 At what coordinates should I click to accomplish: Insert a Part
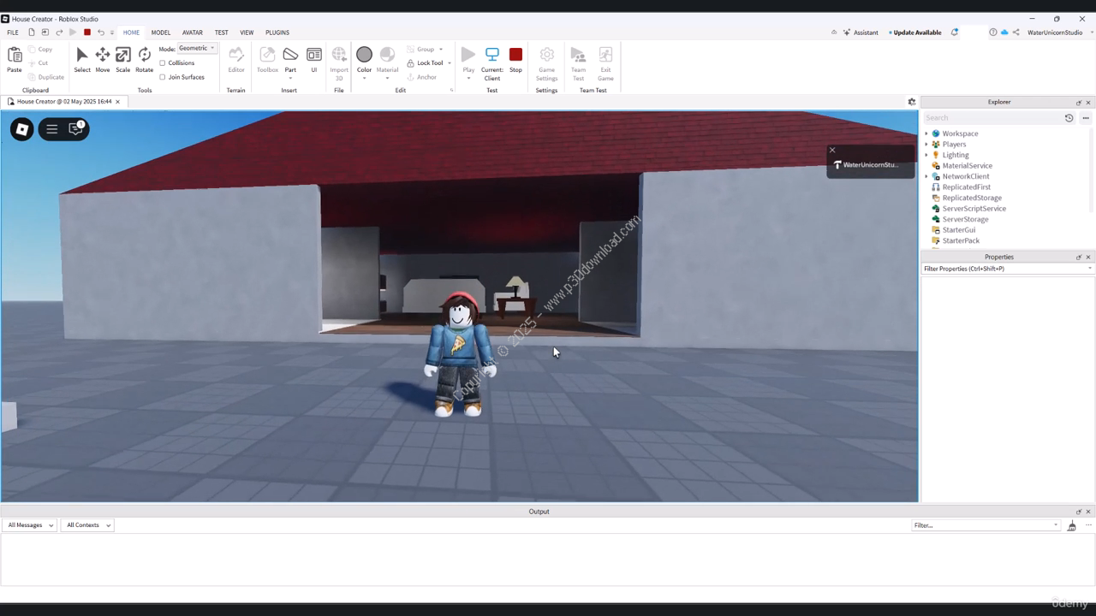(290, 55)
